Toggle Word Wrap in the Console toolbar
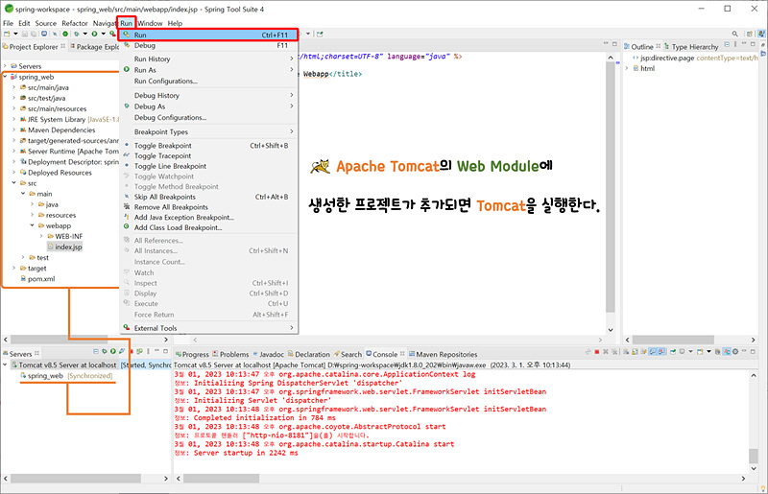 click(643, 351)
